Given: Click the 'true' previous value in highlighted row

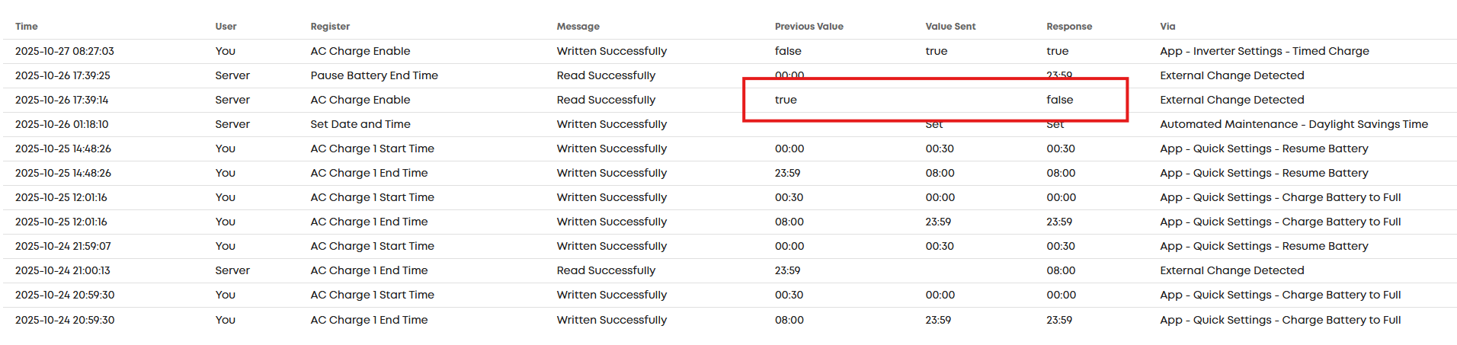Looking at the screenshot, I should pos(786,100).
